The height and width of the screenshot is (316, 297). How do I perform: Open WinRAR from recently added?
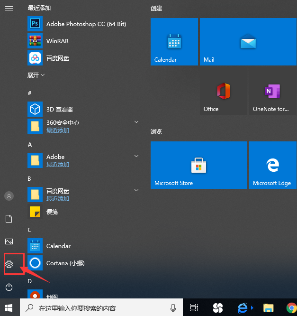pos(57,41)
